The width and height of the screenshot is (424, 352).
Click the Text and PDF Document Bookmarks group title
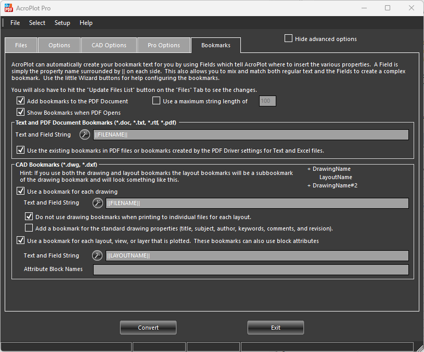(96, 123)
